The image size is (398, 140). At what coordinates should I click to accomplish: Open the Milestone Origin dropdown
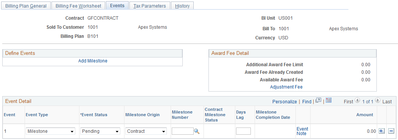click(146, 131)
